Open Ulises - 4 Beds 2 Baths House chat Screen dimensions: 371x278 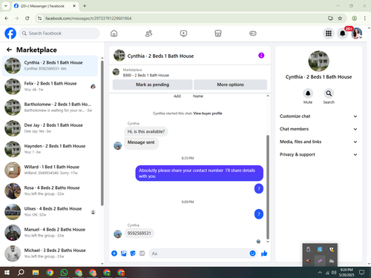50,212
